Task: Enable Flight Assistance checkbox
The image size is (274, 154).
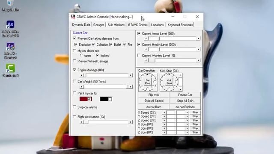Action: 74,117
